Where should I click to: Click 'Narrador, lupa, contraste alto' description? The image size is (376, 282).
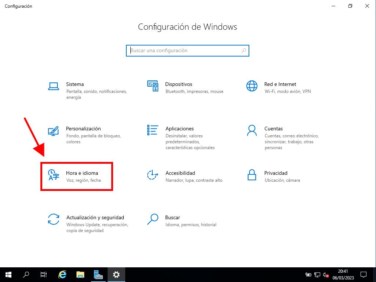tap(194, 180)
